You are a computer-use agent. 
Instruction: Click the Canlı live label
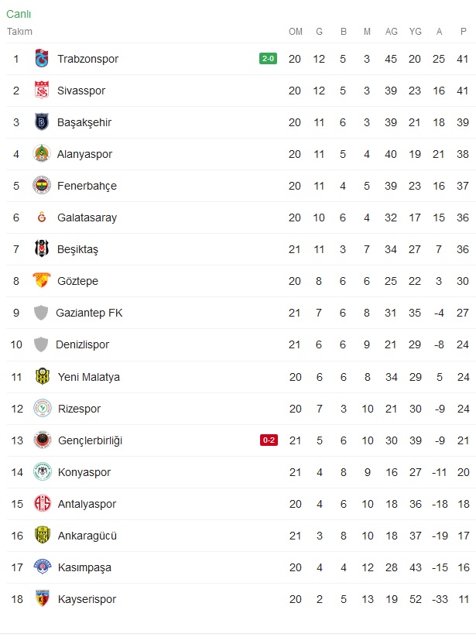(x=19, y=14)
